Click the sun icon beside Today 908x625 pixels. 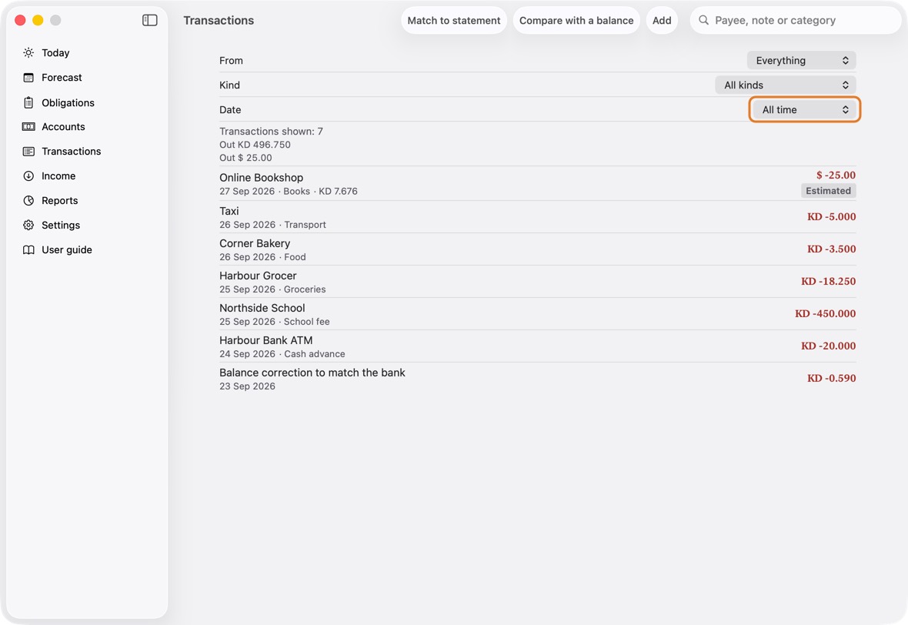[28, 52]
